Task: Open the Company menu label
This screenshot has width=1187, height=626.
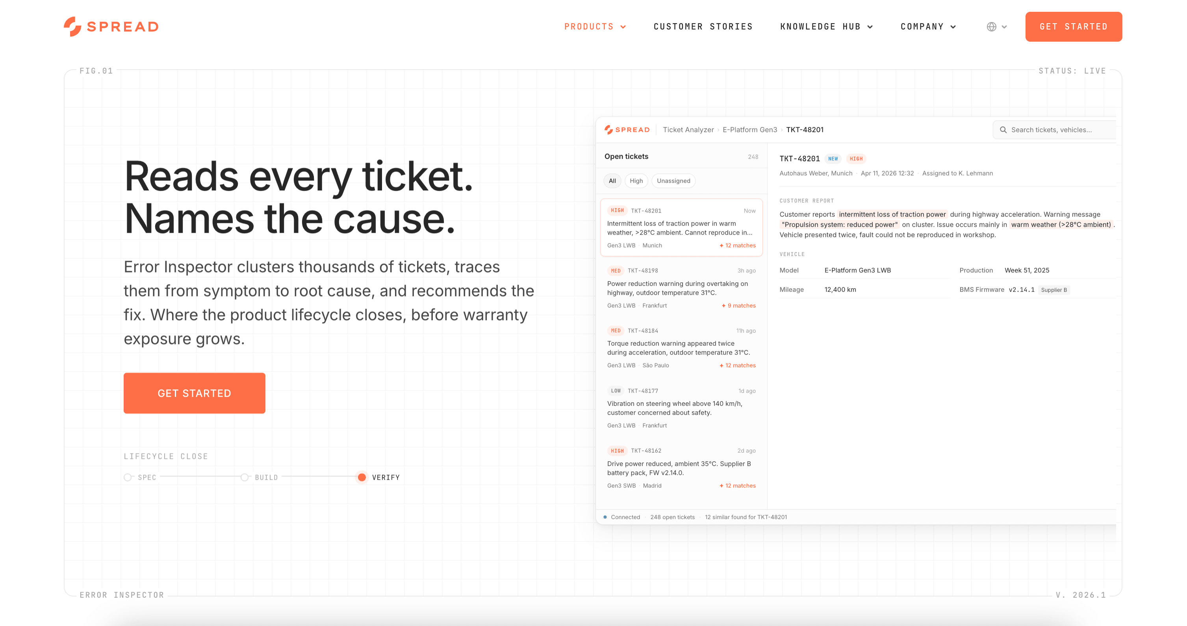Action: click(x=922, y=27)
